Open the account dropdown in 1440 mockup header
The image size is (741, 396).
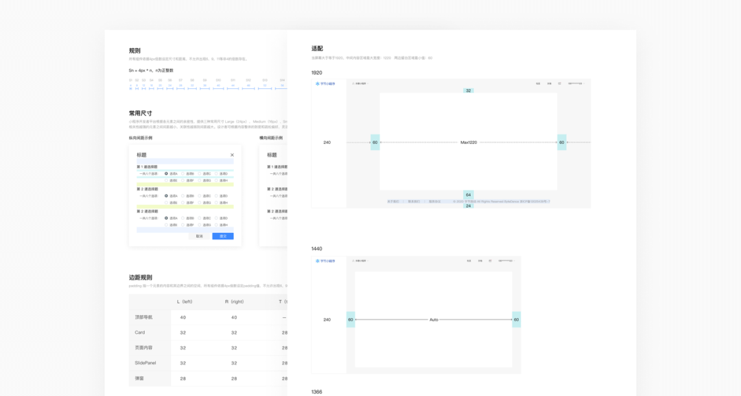pyautogui.click(x=506, y=260)
